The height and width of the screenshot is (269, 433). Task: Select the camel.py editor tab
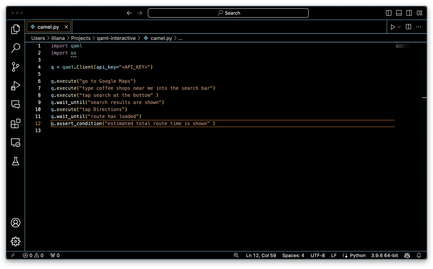[x=48, y=27]
